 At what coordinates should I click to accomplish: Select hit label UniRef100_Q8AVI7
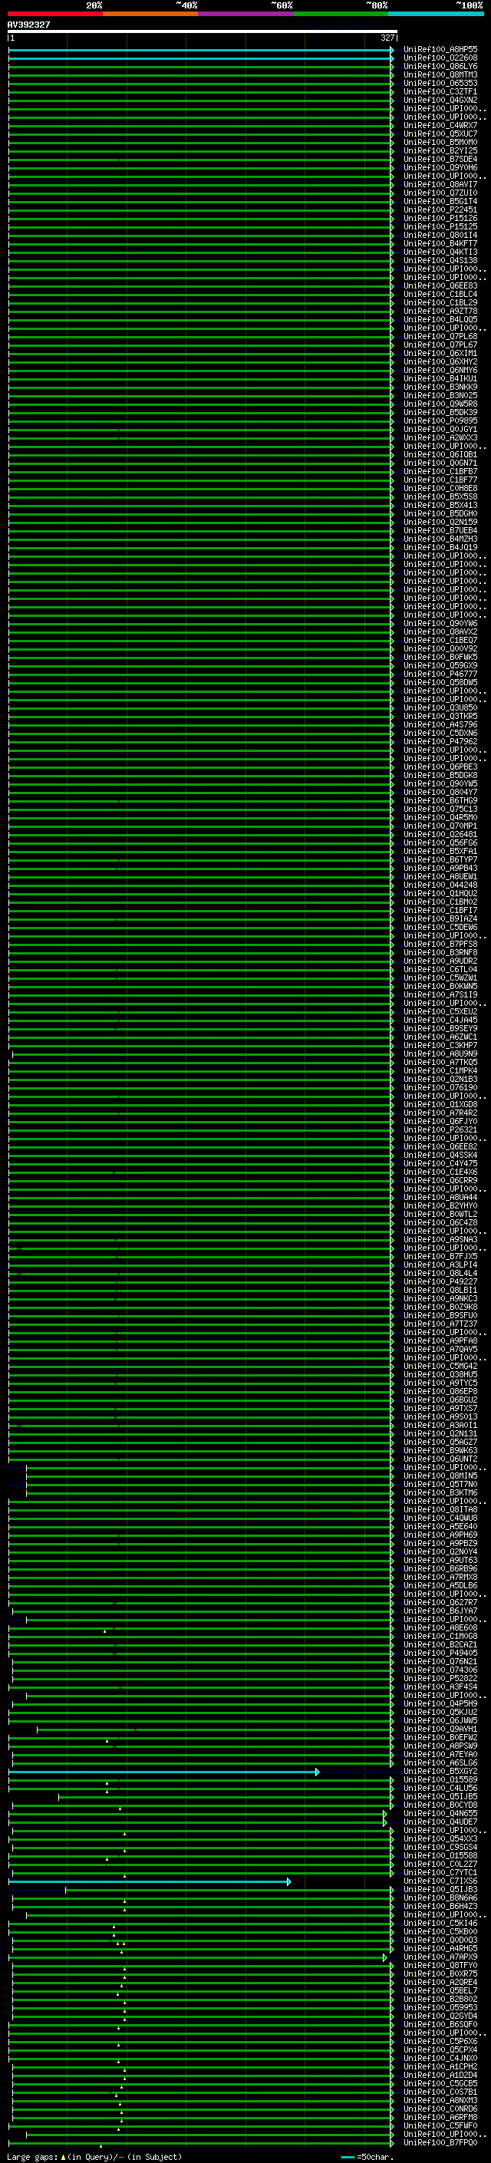[440, 185]
